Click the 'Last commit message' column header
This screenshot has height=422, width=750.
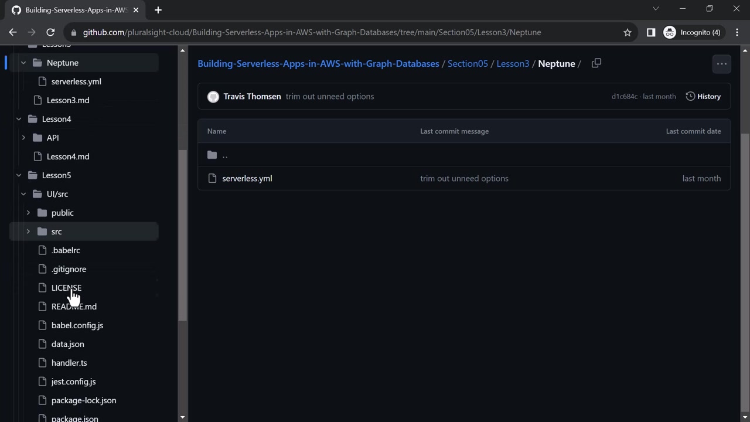pos(454,131)
